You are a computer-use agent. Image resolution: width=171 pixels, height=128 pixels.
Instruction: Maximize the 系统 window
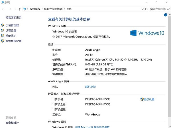click(156, 2)
